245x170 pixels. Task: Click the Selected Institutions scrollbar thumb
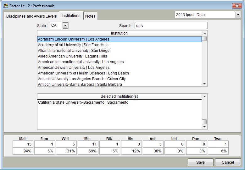pyautogui.click(x=204, y=122)
